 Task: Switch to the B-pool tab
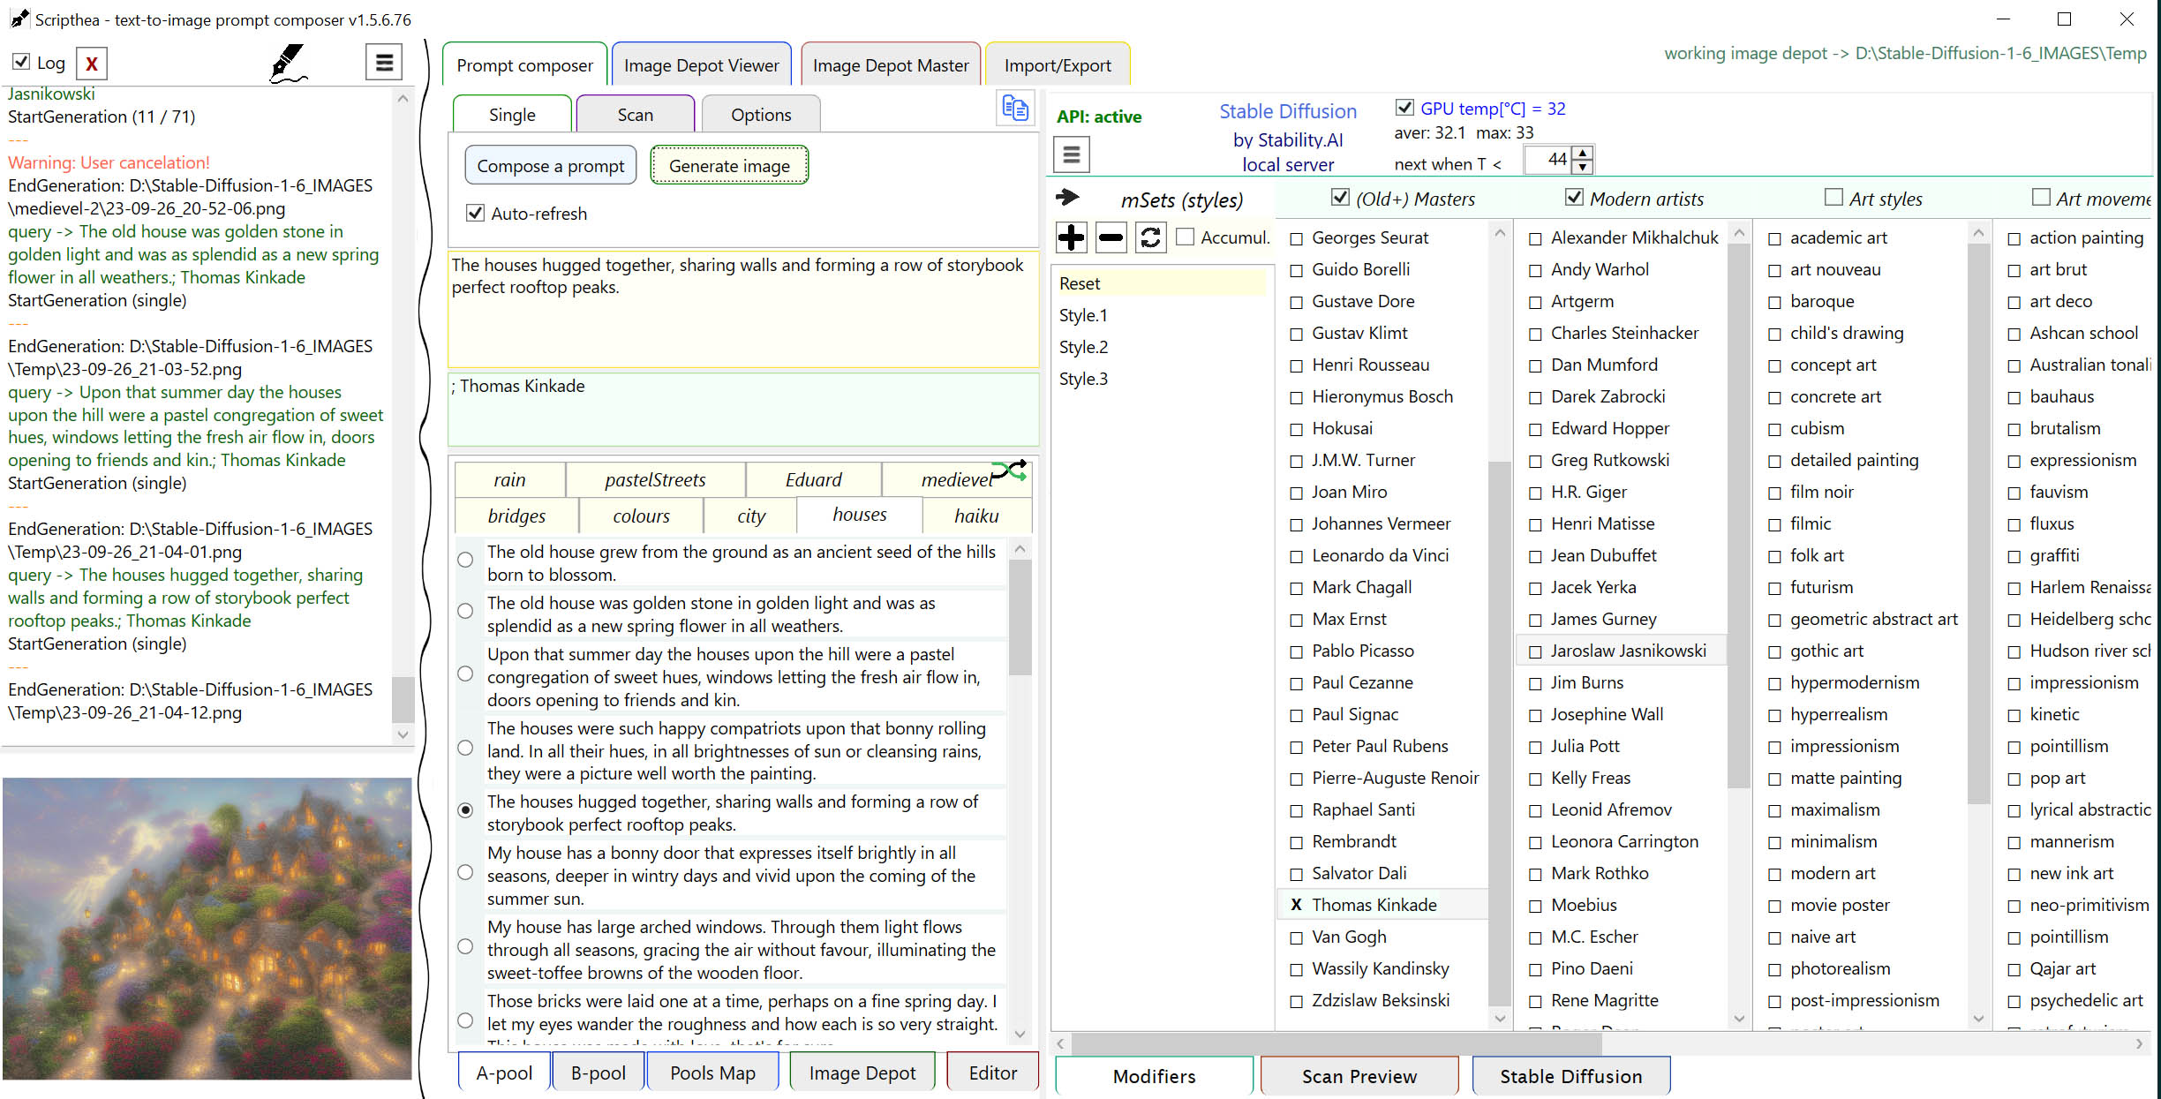[598, 1073]
